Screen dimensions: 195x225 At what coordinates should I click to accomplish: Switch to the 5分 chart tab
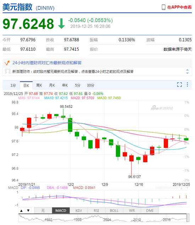78,86
